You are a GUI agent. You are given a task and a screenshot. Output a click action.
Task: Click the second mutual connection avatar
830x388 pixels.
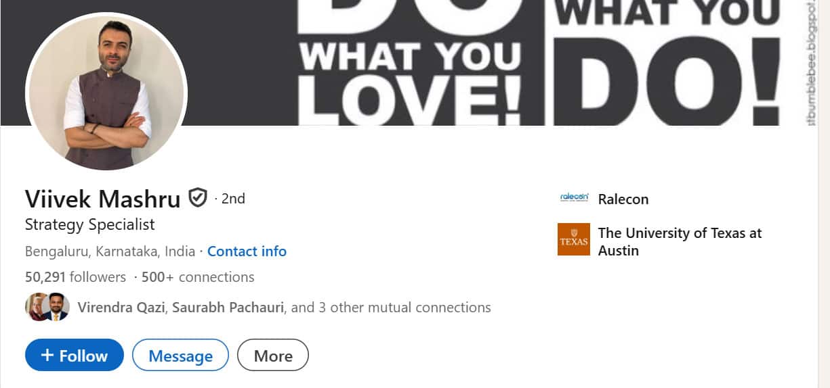click(56, 307)
